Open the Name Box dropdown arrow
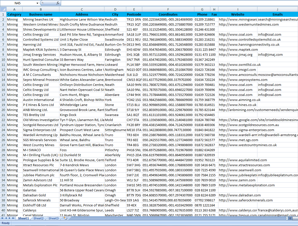 [38, 3]
